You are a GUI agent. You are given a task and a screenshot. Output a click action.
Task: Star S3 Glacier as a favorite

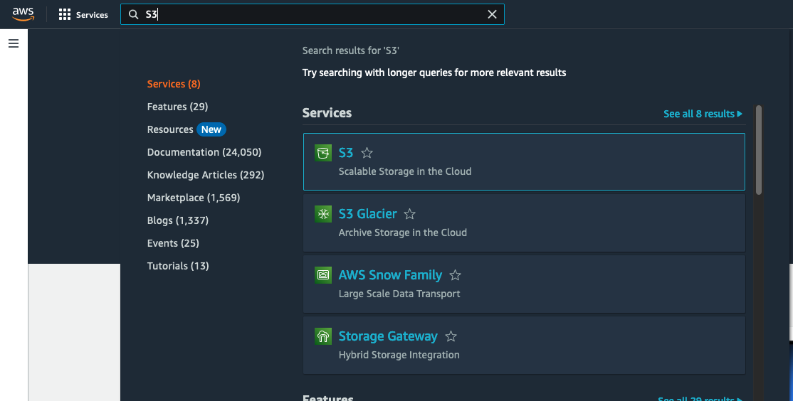point(409,214)
